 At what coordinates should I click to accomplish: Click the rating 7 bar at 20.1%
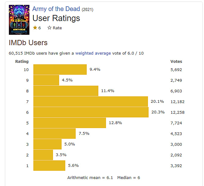91,102
